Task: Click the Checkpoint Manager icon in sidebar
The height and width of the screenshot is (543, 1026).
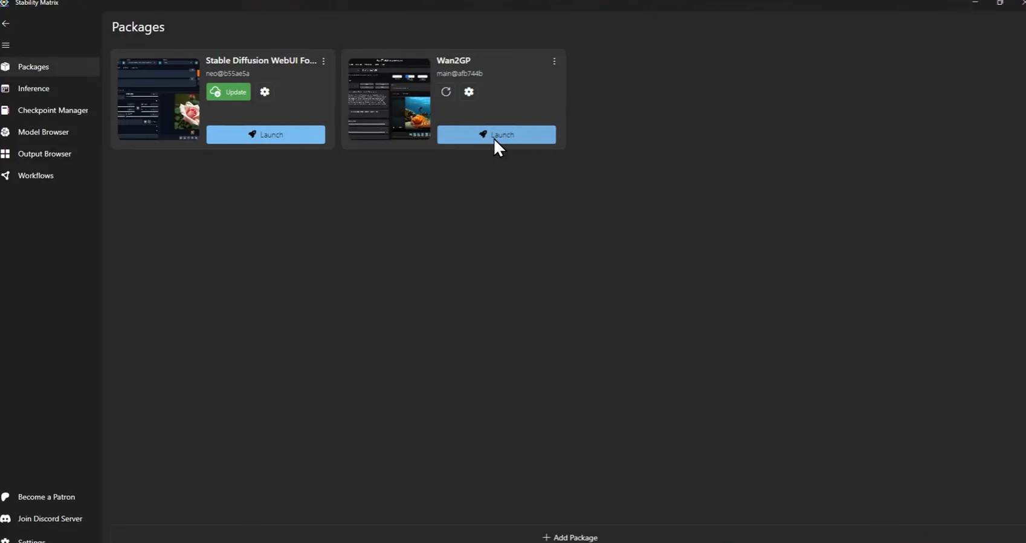Action: pyautogui.click(x=5, y=111)
